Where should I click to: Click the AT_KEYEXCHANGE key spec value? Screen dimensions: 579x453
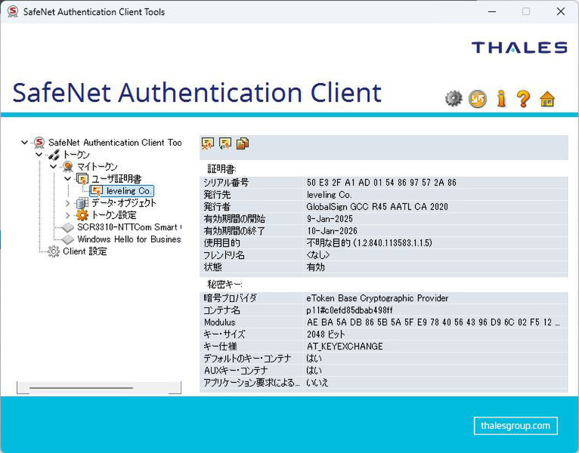(x=345, y=347)
